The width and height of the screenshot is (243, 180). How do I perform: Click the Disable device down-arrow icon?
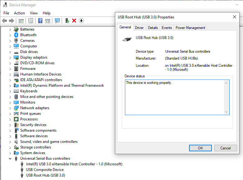pos(81,21)
